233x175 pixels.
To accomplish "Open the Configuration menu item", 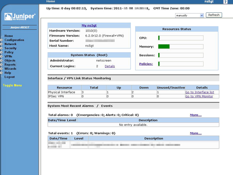I will tap(14, 40).
